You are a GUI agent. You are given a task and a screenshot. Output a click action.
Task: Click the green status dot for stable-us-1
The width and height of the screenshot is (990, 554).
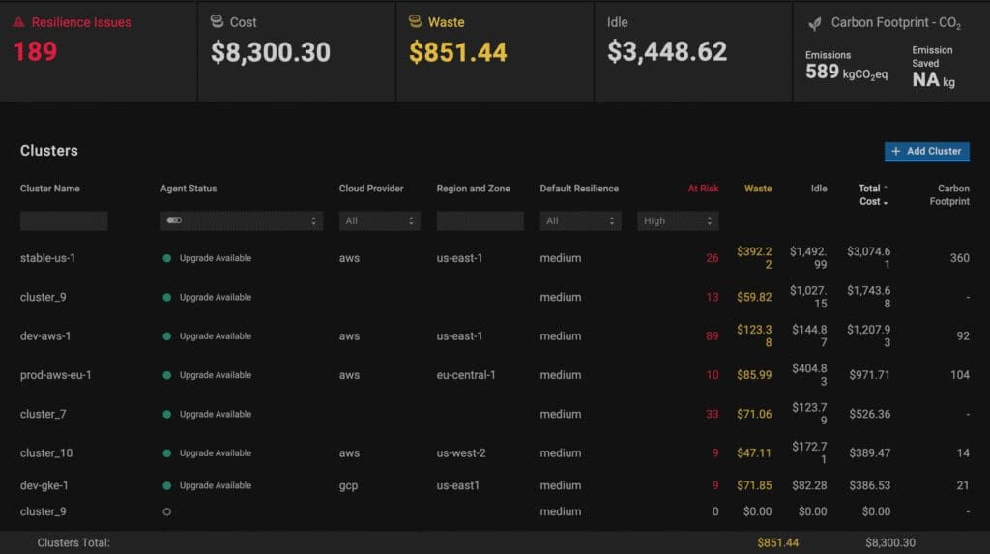(x=167, y=258)
